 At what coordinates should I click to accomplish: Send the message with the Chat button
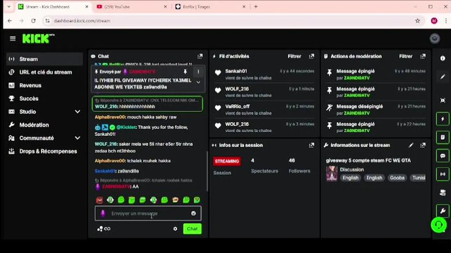192,229
